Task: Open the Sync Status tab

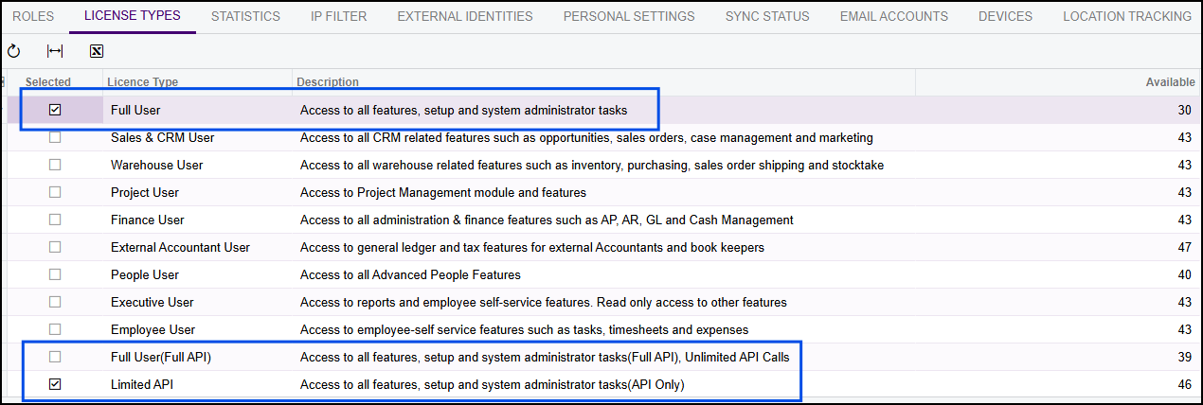Action: pos(767,16)
